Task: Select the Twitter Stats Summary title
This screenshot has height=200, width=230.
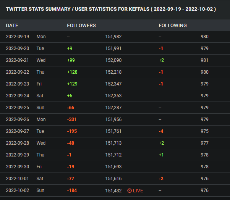Action: pos(111,9)
